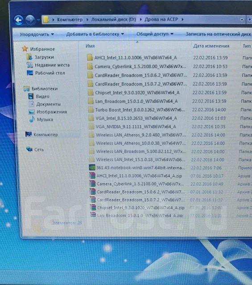Click folder icon of Wireless LAN_Broadcom_5.100.82.112
The image size is (252, 285).
[x=92, y=151]
